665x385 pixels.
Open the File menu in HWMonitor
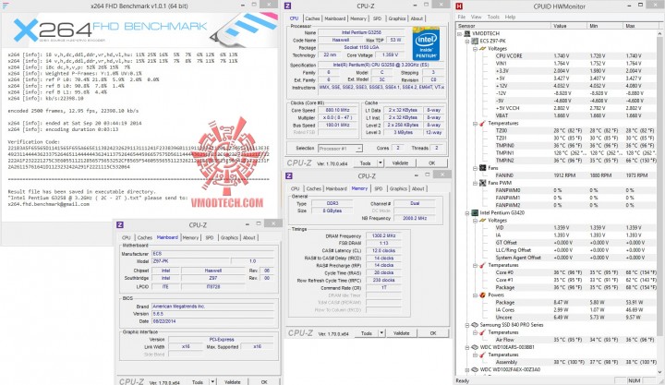tap(462, 17)
